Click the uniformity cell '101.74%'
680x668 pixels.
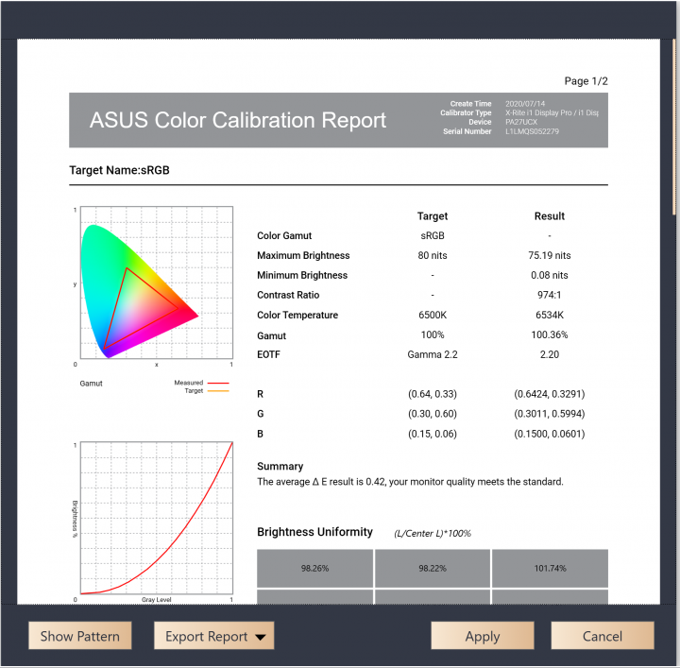[550, 568]
